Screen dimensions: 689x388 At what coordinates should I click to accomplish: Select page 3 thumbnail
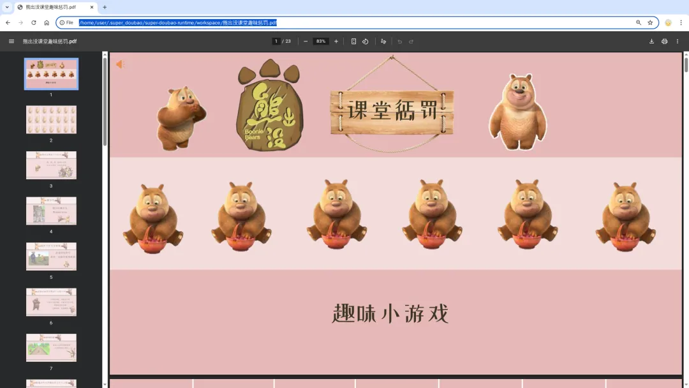point(51,165)
